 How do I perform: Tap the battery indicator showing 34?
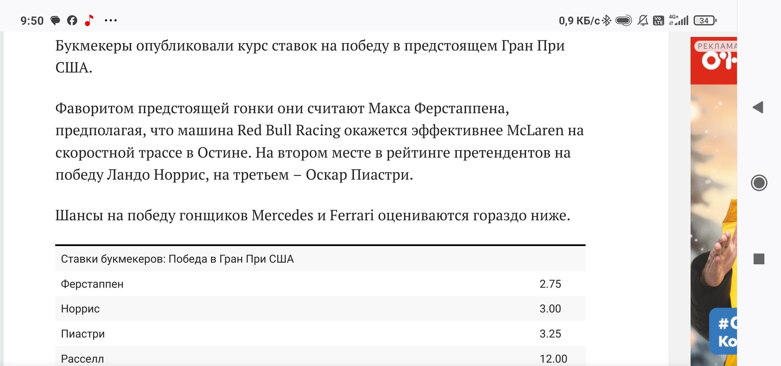pyautogui.click(x=705, y=21)
